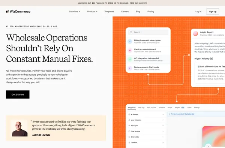
Task: Click the purple L avatar icon
Action: click(x=130, y=68)
